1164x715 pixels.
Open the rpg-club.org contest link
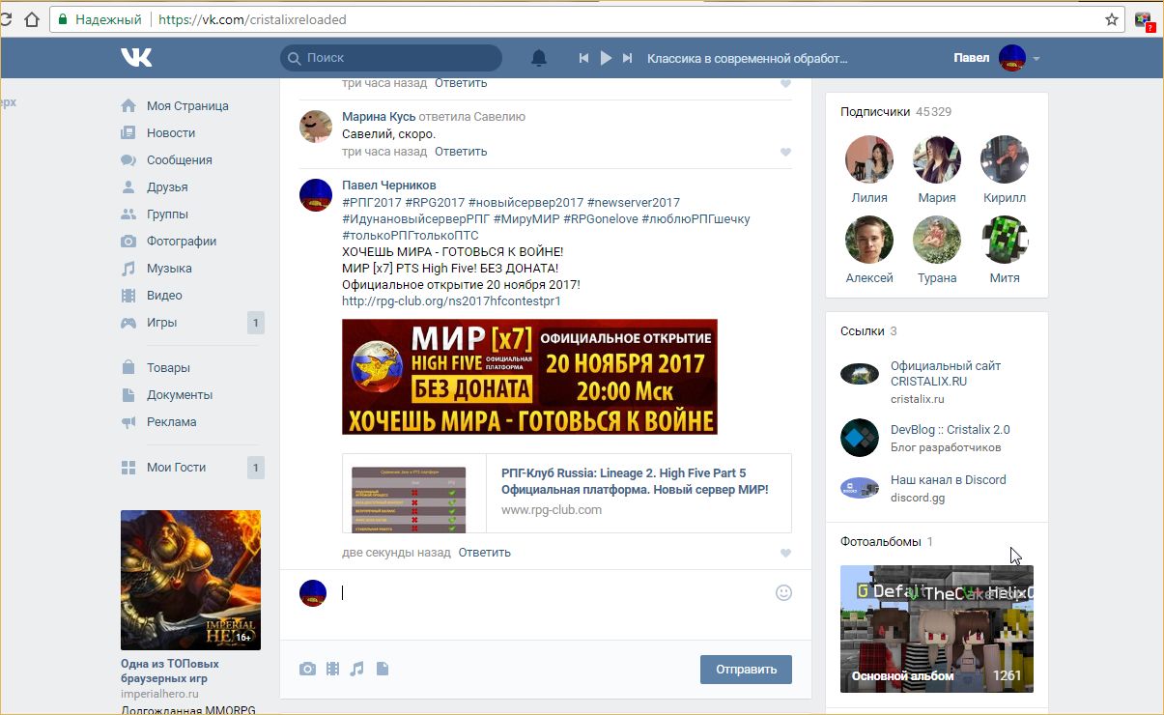pos(451,301)
